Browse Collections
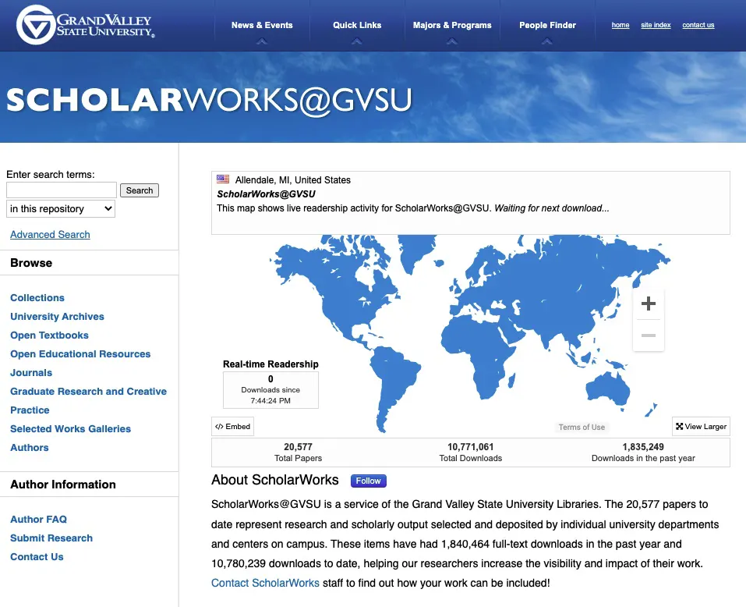This screenshot has width=746, height=607. 37,297
